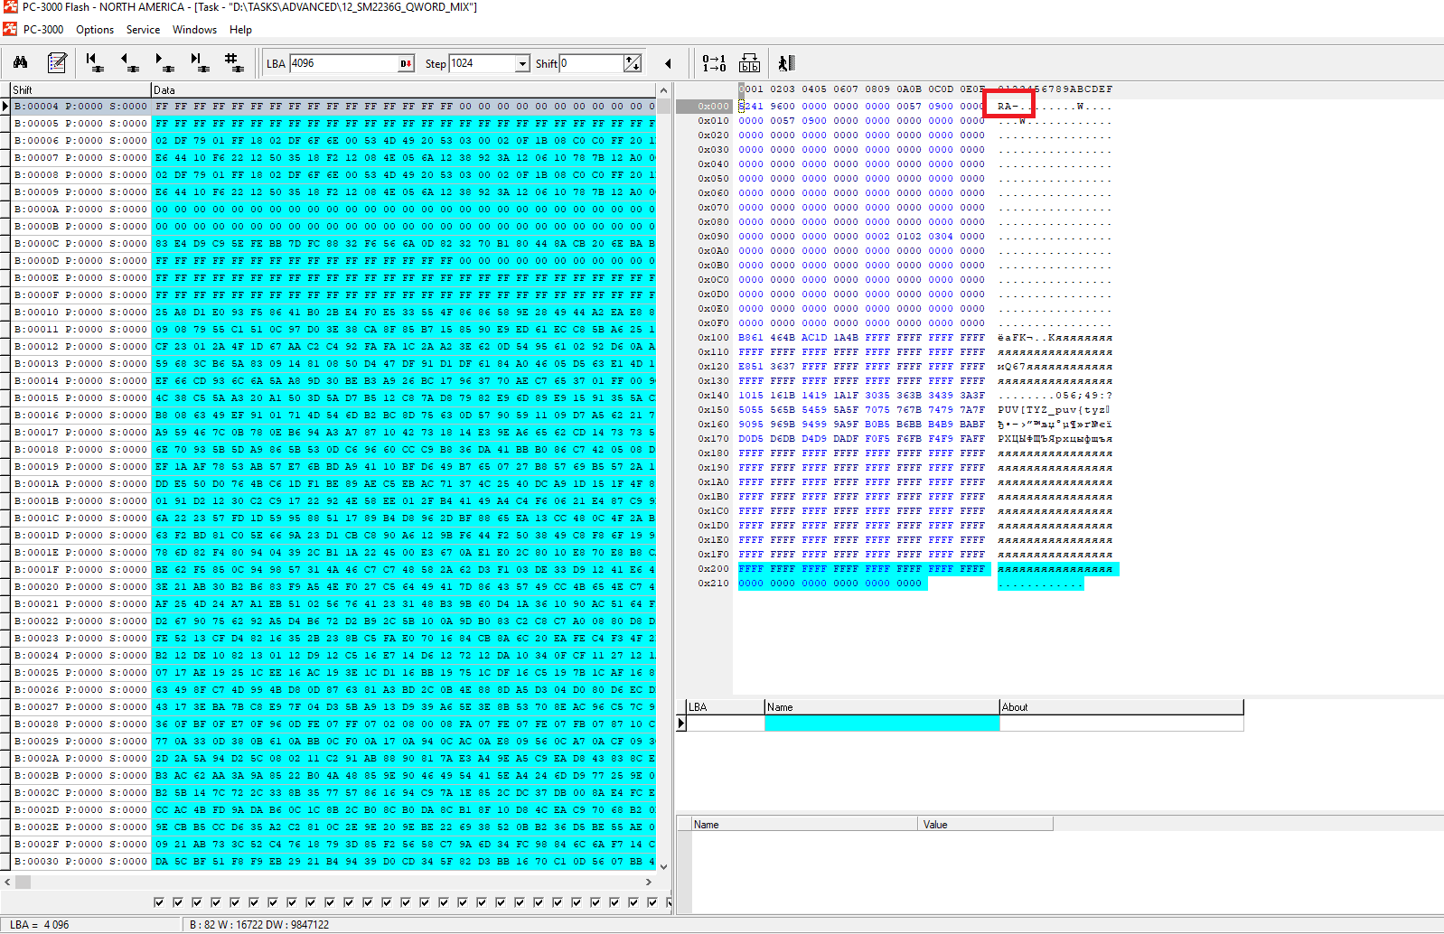The height and width of the screenshot is (934, 1444).
Task: Open the Step value dropdown
Action: point(522,63)
